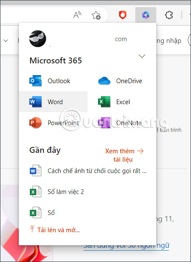Launch Excel from the apps list
191x262 pixels.
point(122,102)
